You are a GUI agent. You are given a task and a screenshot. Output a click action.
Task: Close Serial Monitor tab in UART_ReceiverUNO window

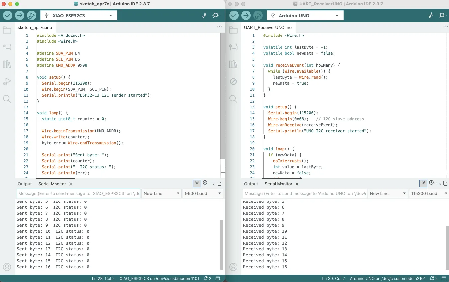click(x=297, y=184)
